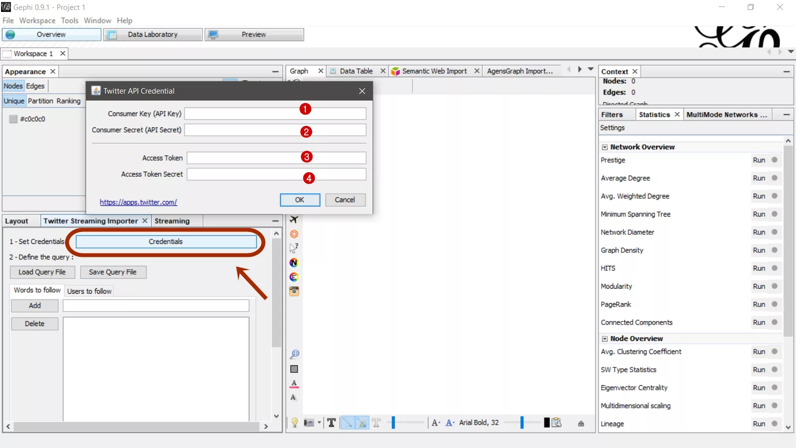796x448 pixels.
Task: Close the Graph tab with its X
Action: [x=321, y=71]
